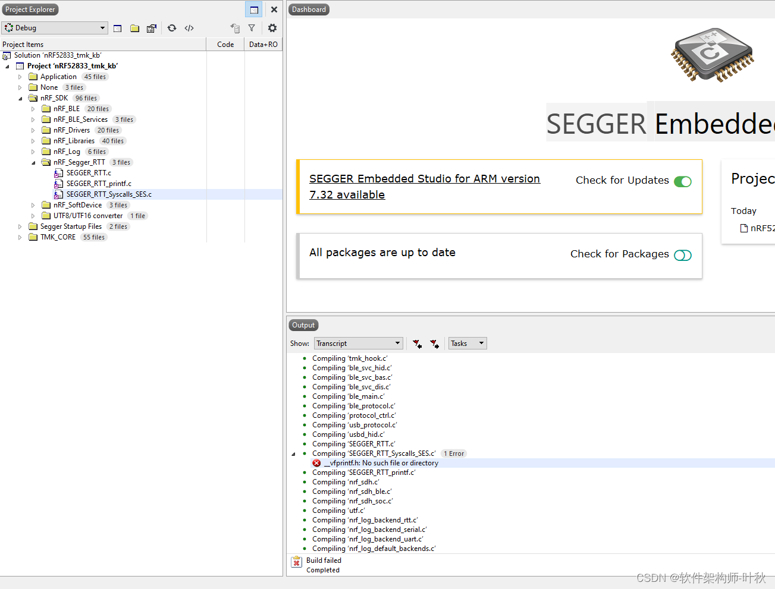Click the Application folder icon
775x589 pixels.
pos(33,77)
